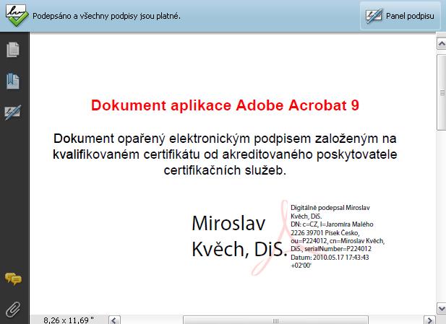The height and width of the screenshot is (324, 446).
Task: Click the 'Digitálně podepsal Miroslav' signature text
Action: [x=330, y=208]
